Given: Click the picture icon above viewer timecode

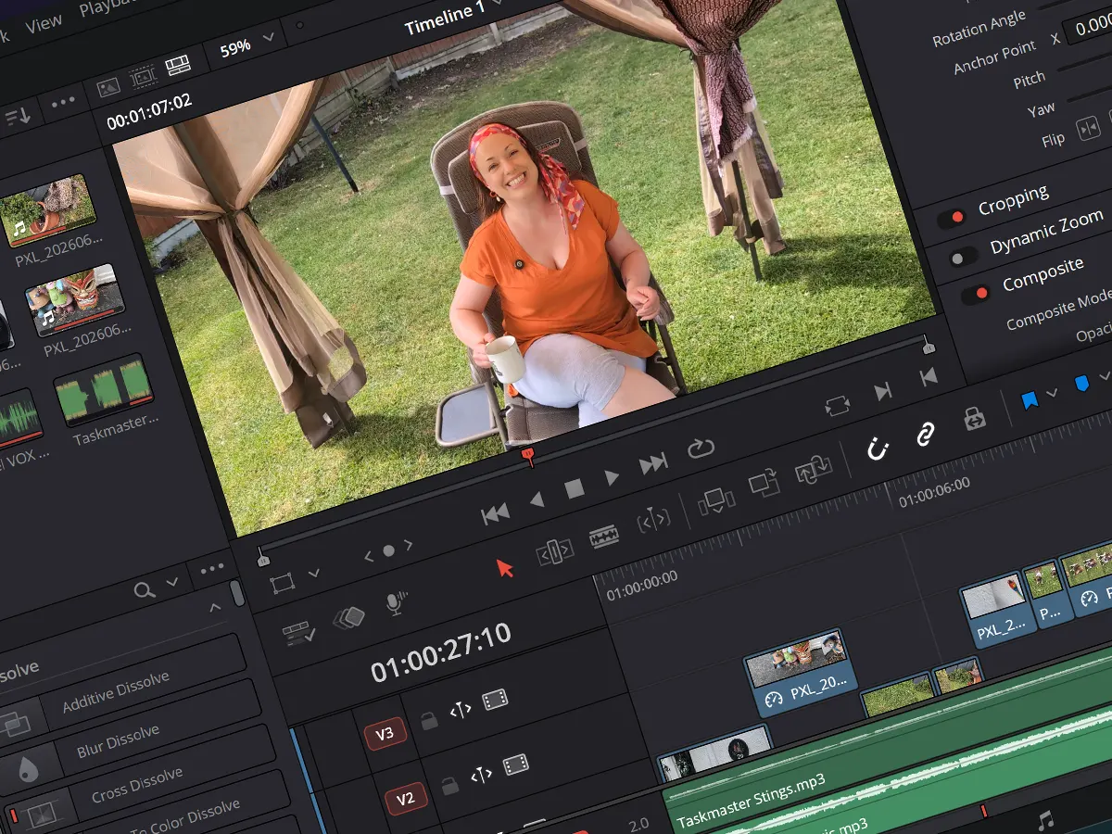Looking at the screenshot, I should (108, 86).
